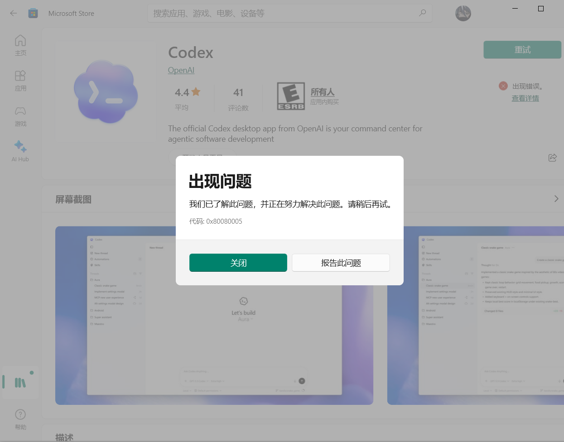Open the 查看详情 error details link

(525, 98)
